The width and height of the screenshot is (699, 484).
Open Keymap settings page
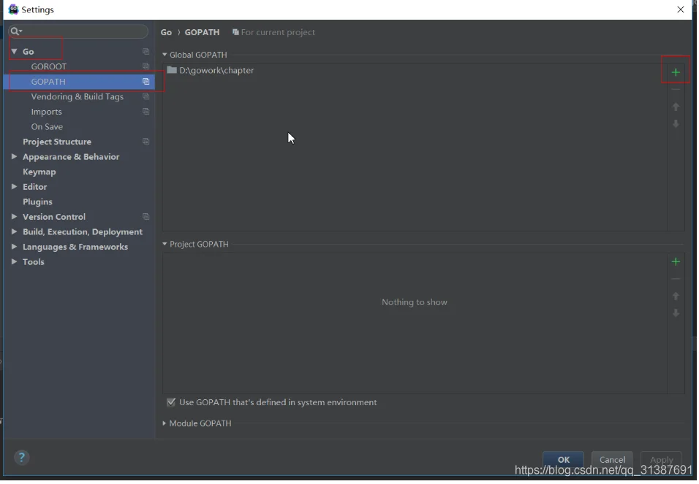(x=39, y=172)
